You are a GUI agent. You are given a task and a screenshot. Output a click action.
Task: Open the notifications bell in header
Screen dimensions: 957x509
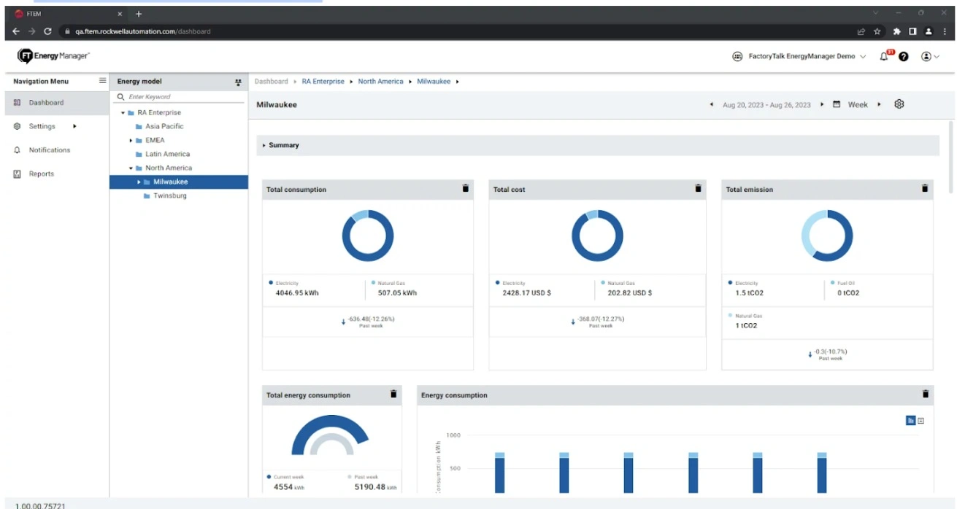884,57
